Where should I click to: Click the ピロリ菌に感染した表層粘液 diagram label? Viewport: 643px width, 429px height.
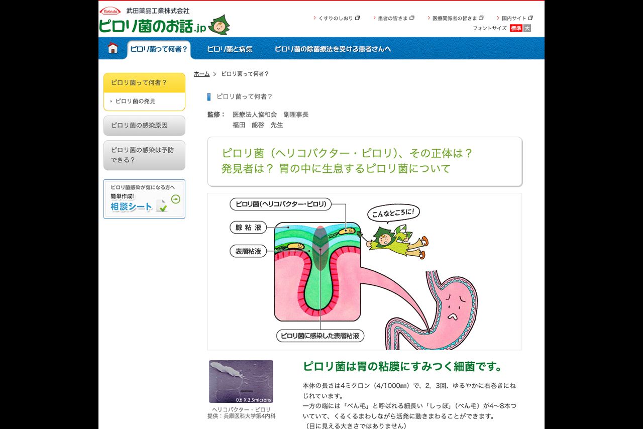click(320, 336)
